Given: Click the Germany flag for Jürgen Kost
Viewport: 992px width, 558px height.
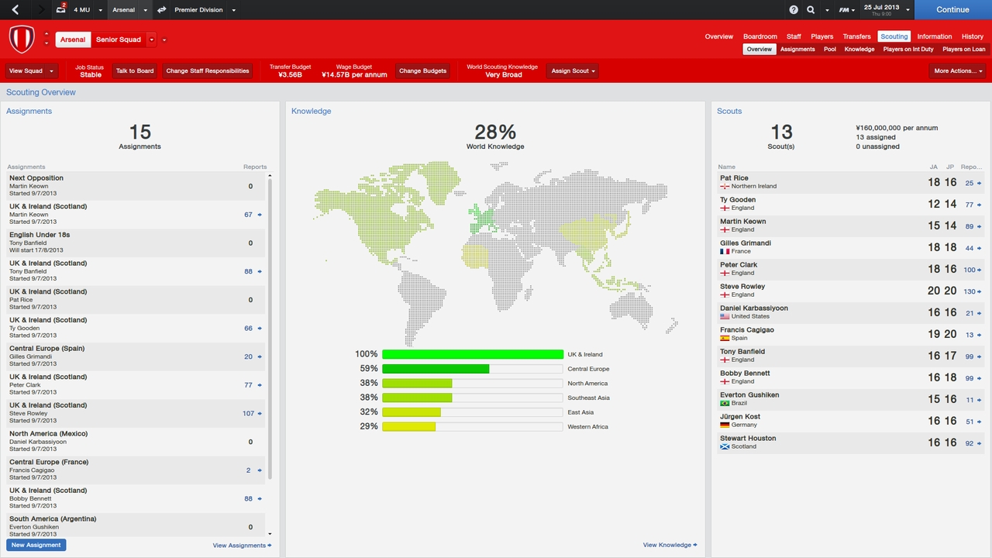Looking at the screenshot, I should click(725, 425).
